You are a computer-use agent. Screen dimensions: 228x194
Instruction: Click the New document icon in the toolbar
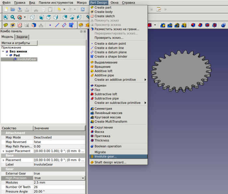[x=6, y=9]
